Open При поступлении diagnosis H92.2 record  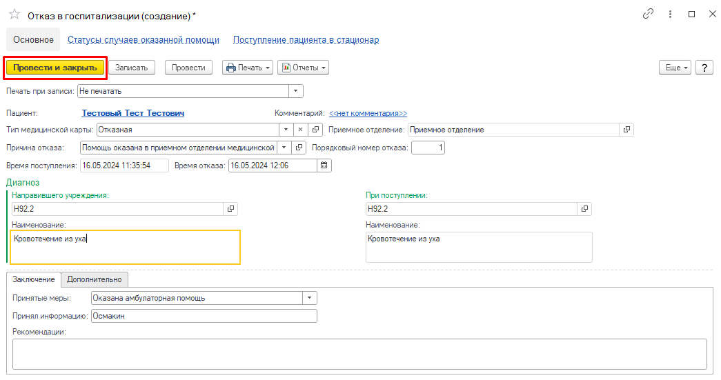[585, 208]
